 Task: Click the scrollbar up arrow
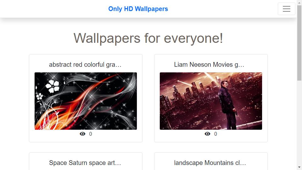coord(299,3)
